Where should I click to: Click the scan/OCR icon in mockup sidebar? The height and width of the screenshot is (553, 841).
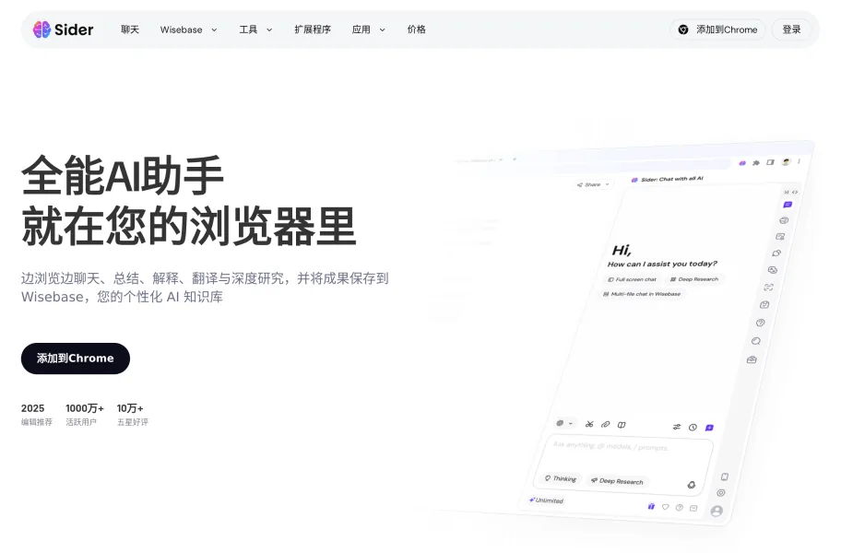pos(768,288)
